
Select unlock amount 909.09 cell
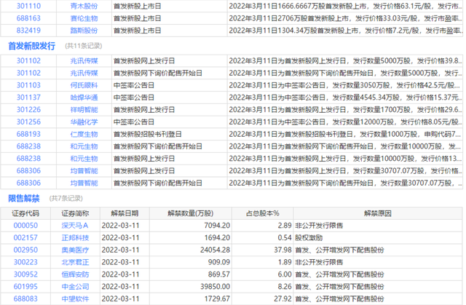point(191,262)
